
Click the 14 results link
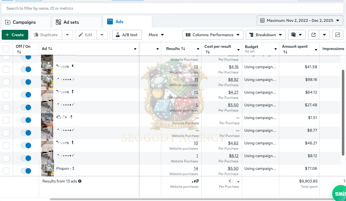pyautogui.click(x=196, y=168)
